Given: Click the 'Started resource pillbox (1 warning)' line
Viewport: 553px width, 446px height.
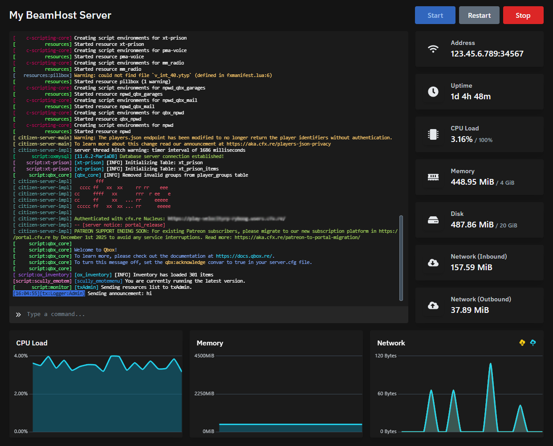Looking at the screenshot, I should click(x=122, y=81).
